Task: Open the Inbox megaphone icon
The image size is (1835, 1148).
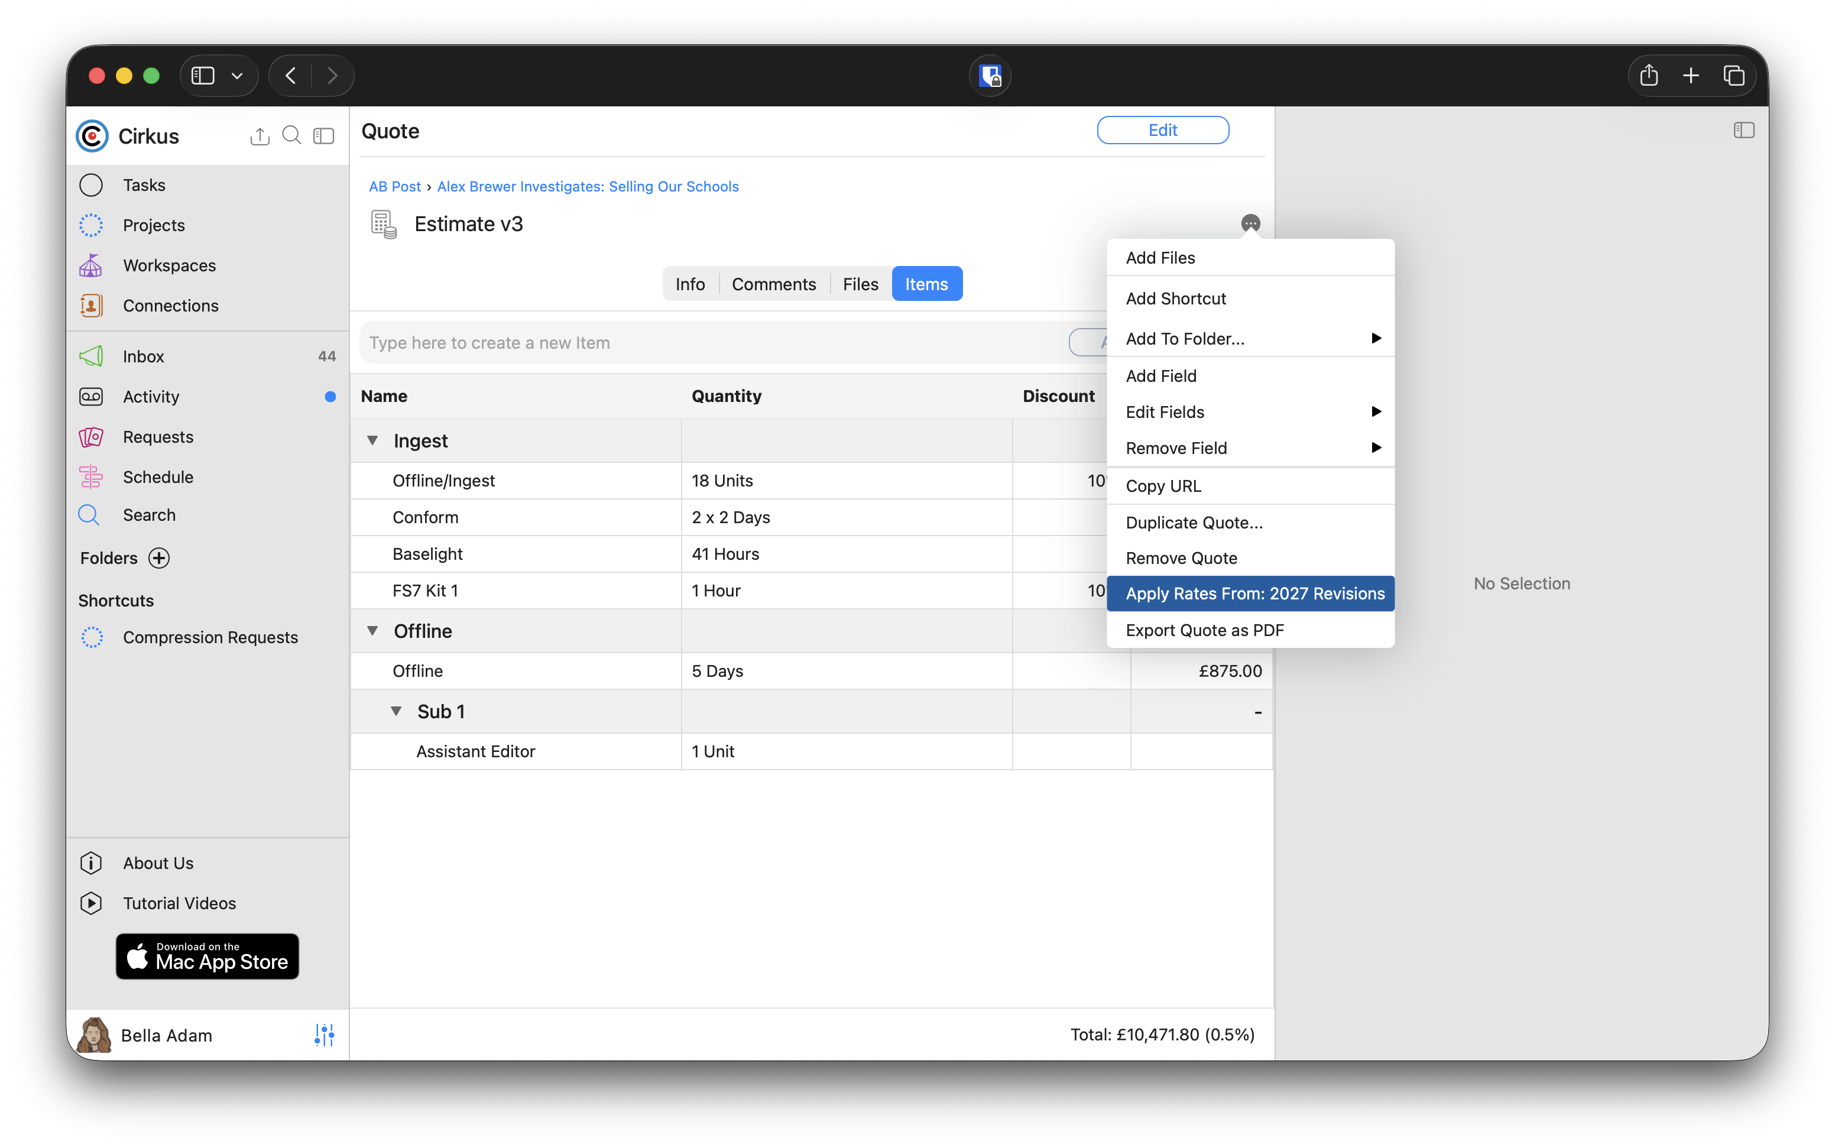Action: tap(91, 356)
